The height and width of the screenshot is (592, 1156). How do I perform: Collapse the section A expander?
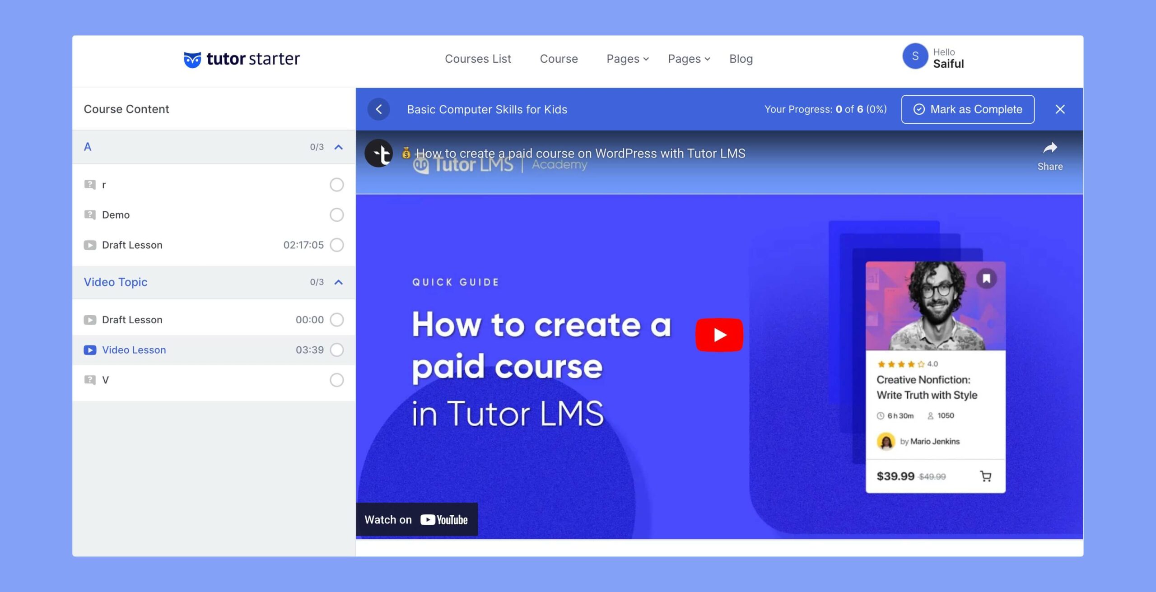[x=339, y=147]
